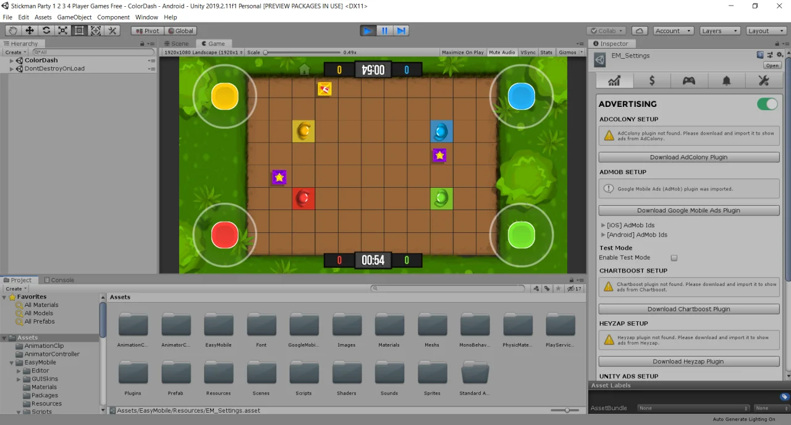This screenshot has height=425, width=791.
Task: Open the Game Services gamepad tab
Action: click(688, 81)
